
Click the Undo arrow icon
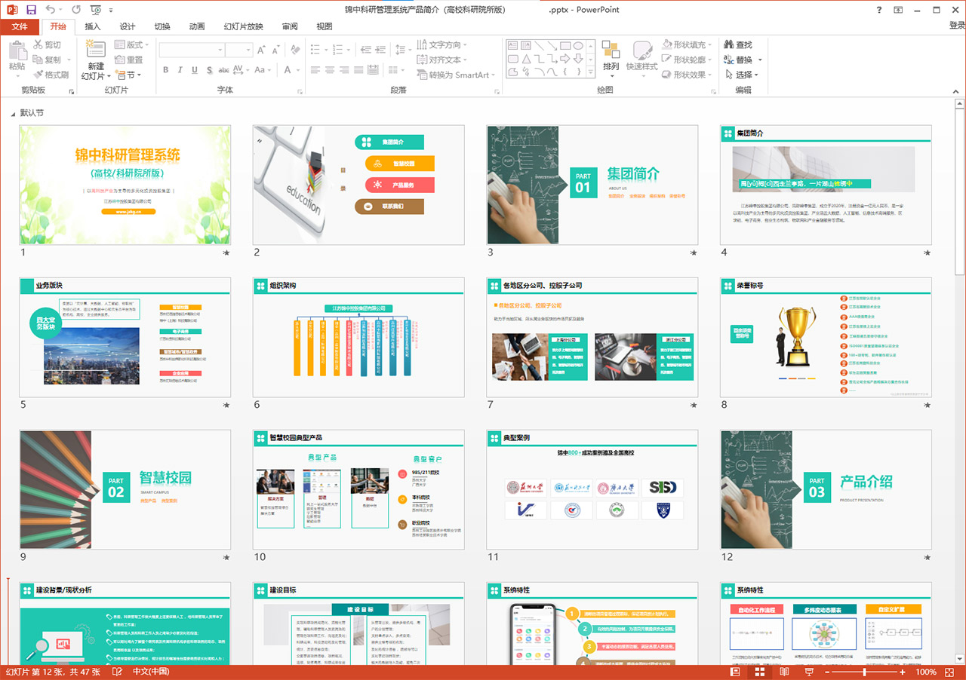coord(51,10)
